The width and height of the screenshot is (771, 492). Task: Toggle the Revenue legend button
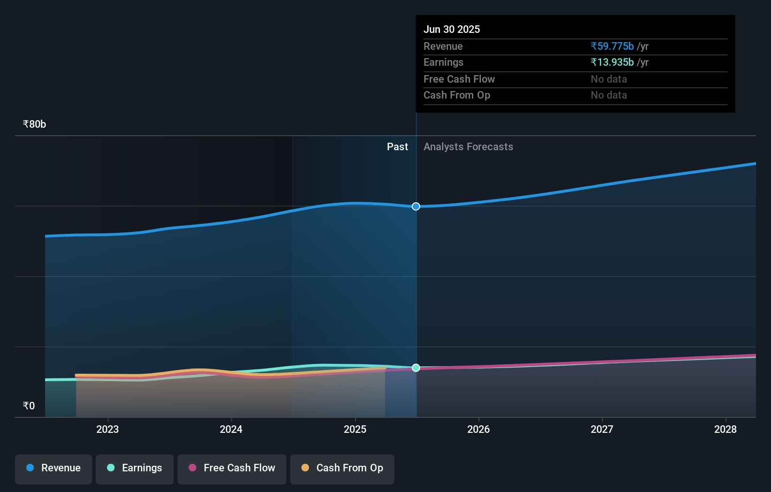tap(54, 469)
